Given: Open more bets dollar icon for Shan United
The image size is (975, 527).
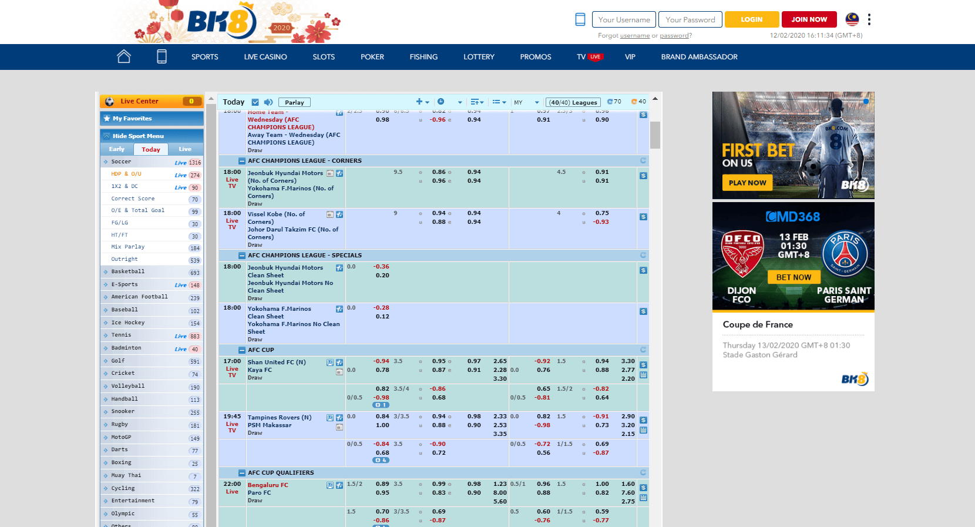Looking at the screenshot, I should (x=643, y=365).
